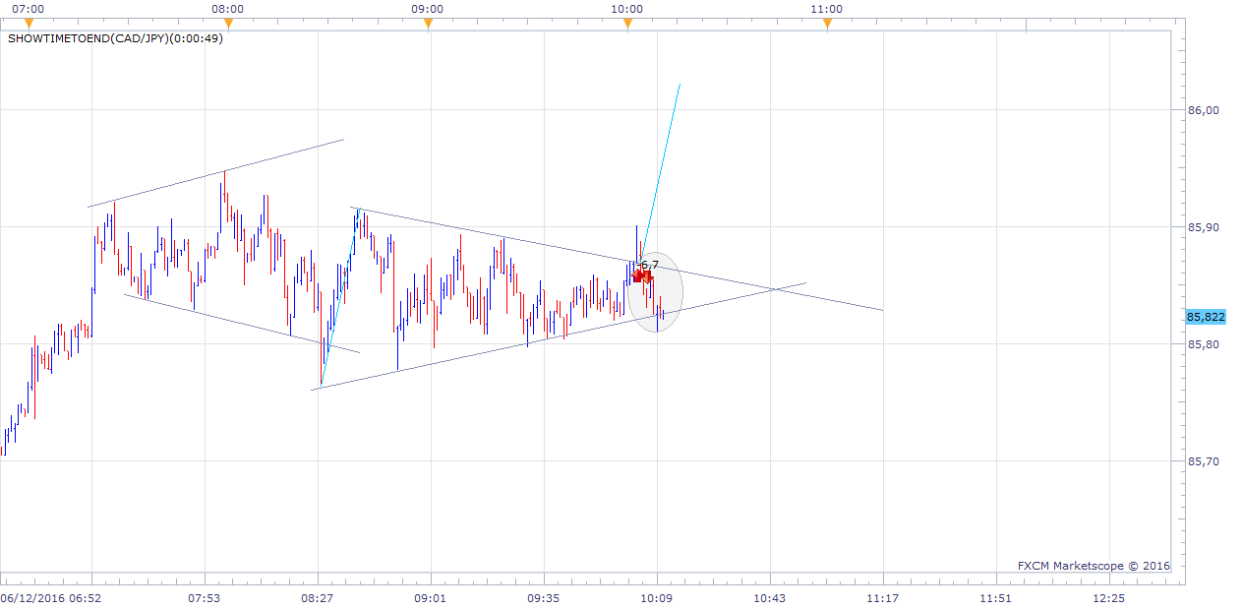Click the 85,90 price axis label
The image size is (1242, 610).
(x=1205, y=227)
